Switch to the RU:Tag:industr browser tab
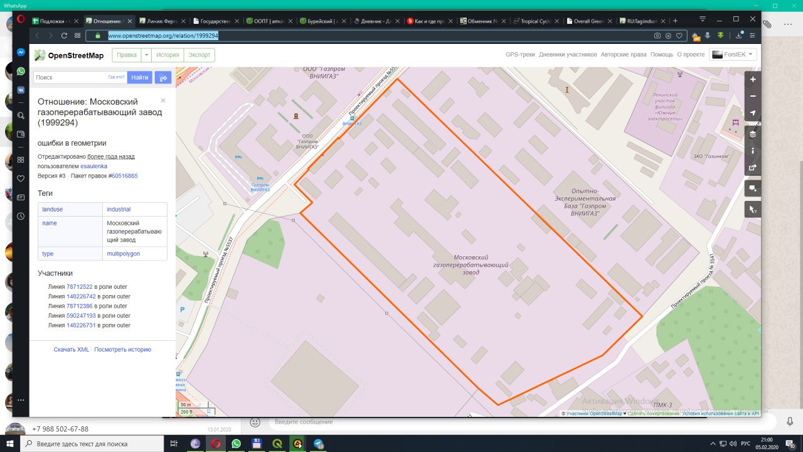This screenshot has width=803, height=452. 642,21
